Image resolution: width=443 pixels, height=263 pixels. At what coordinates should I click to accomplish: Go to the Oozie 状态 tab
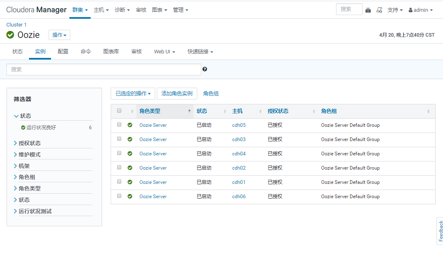click(18, 52)
